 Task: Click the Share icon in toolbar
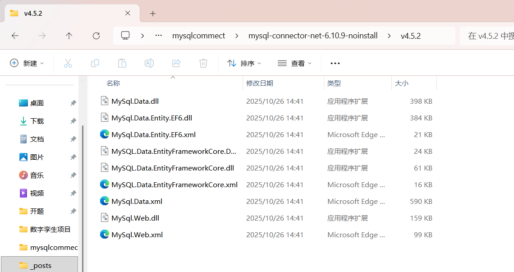[x=176, y=63]
